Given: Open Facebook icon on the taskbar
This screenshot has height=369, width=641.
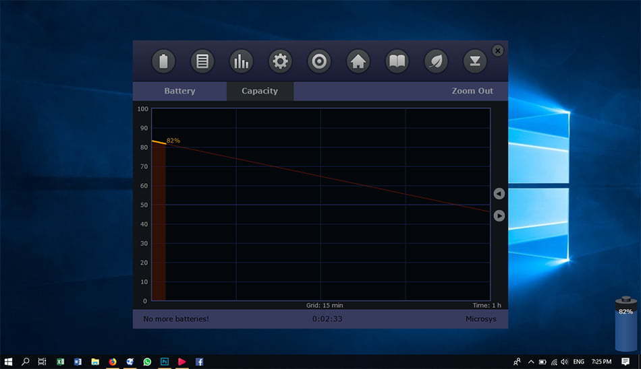Looking at the screenshot, I should click(x=199, y=362).
